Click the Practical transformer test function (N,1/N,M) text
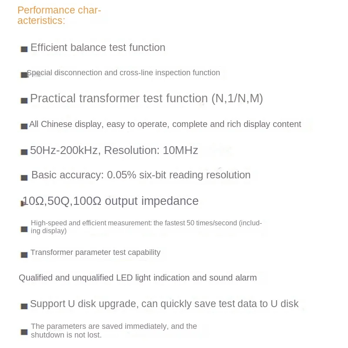The width and height of the screenshot is (348, 348). click(147, 98)
